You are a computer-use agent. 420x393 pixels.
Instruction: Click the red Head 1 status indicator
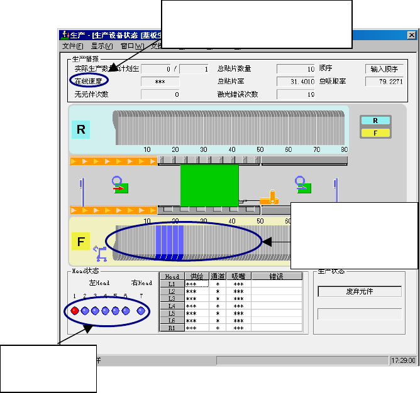pyautogui.click(x=75, y=311)
